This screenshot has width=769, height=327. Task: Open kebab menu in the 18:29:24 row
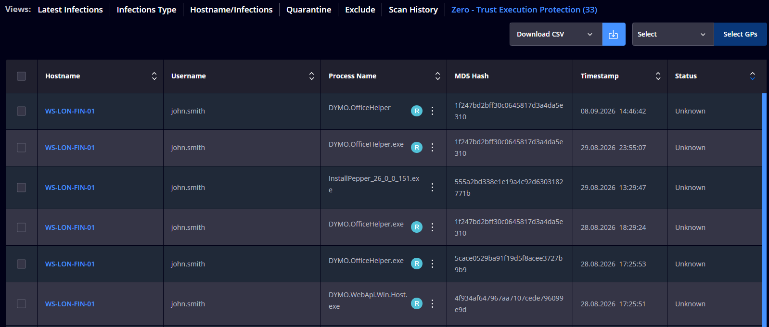pos(432,227)
